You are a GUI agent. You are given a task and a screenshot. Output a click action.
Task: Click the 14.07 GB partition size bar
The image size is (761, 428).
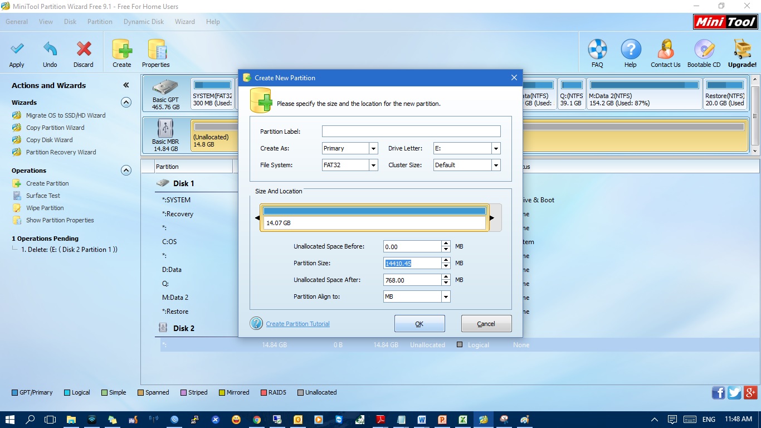(x=374, y=217)
